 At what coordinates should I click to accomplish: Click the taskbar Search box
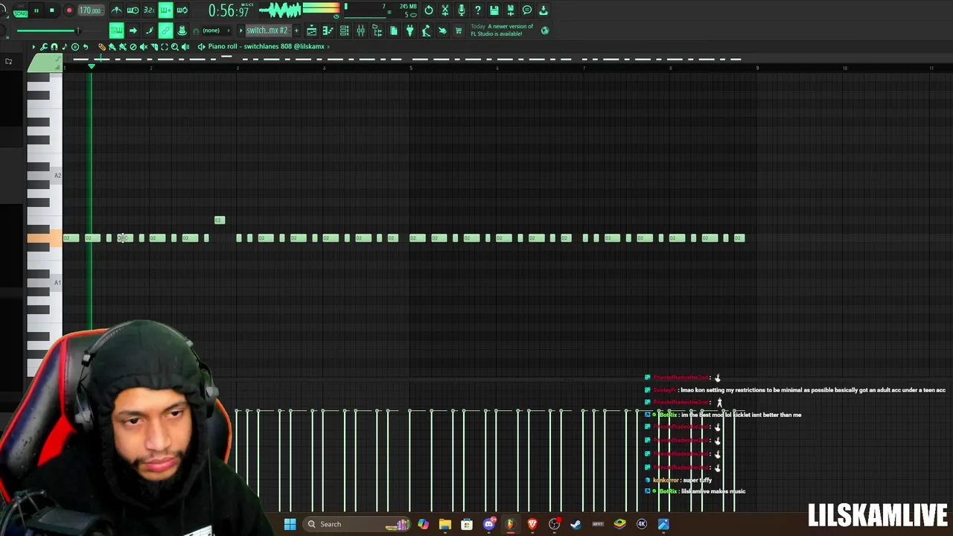[x=357, y=524]
